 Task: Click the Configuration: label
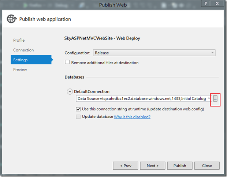click(x=78, y=53)
